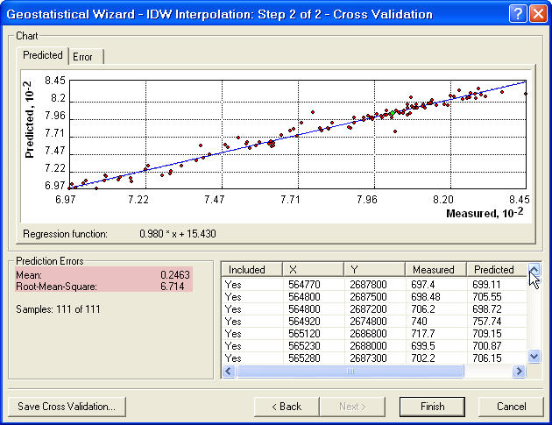This screenshot has width=552, height=425.
Task: Click the horizontal scrollbar thumb
Action: point(350,372)
